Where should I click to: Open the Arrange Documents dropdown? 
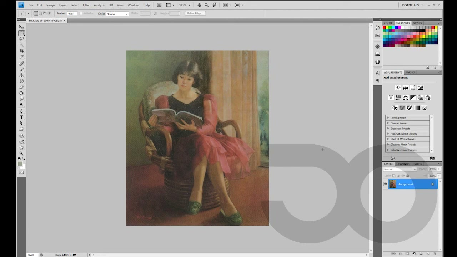[227, 5]
